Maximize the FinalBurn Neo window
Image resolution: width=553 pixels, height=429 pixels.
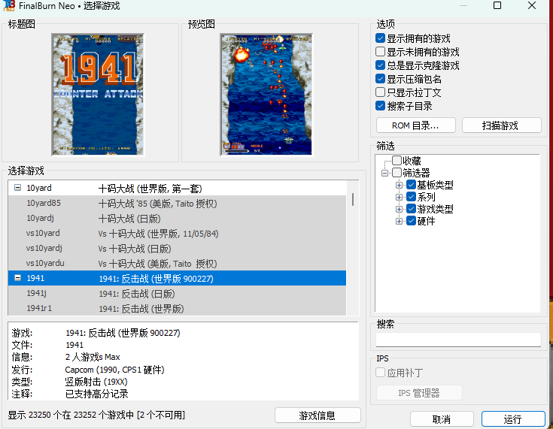497,5
